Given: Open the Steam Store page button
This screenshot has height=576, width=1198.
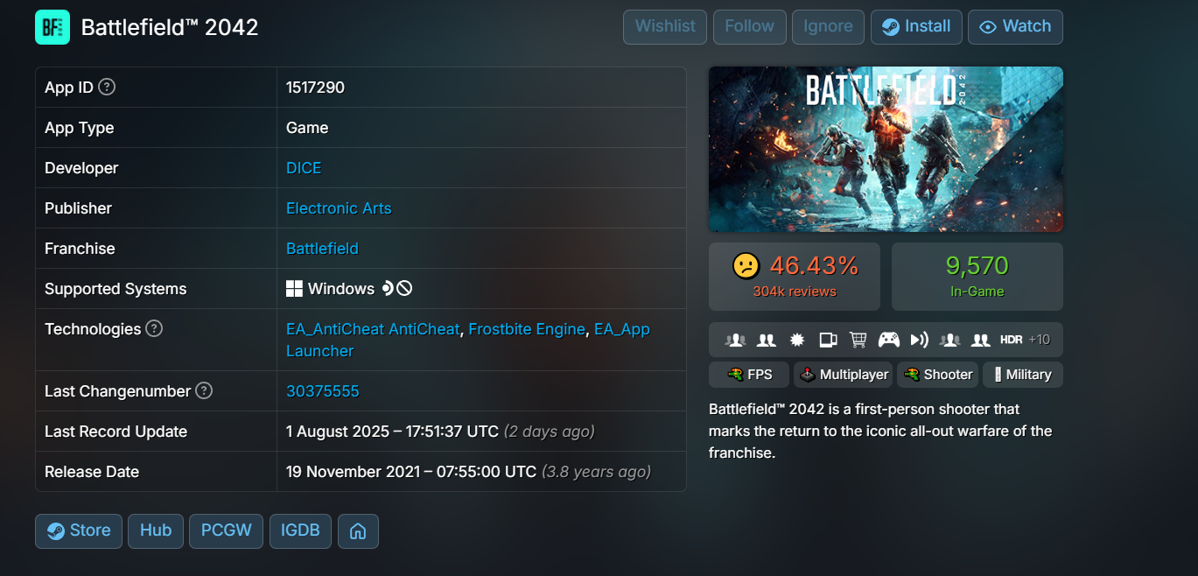Looking at the screenshot, I should 79,531.
